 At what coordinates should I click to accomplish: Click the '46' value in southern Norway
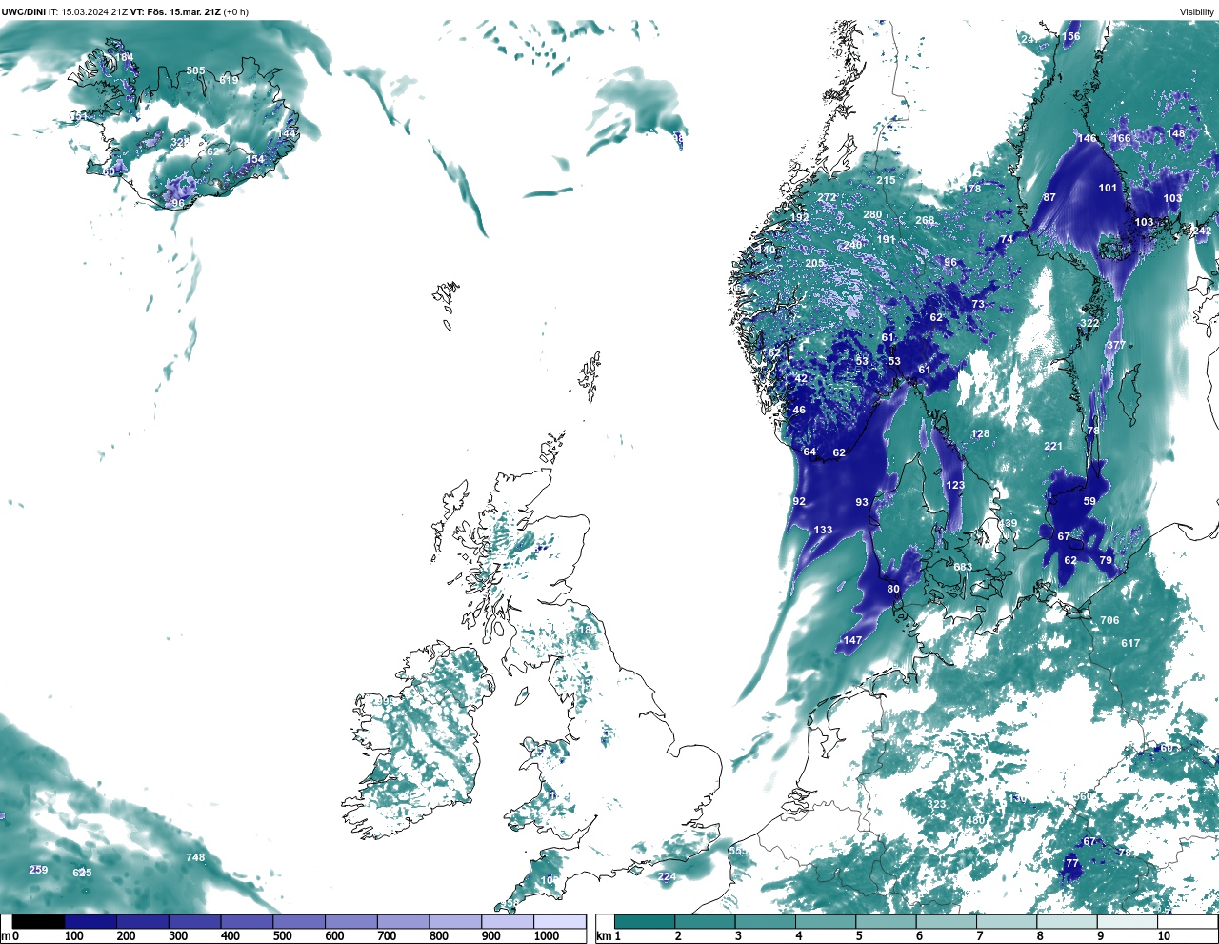[799, 410]
